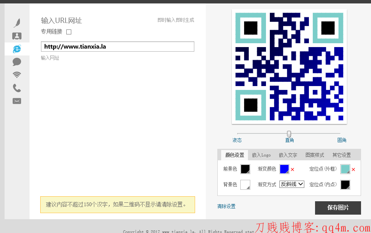This screenshot has height=233, width=371.
Task: Click the generated QR code image
Action: point(289,67)
